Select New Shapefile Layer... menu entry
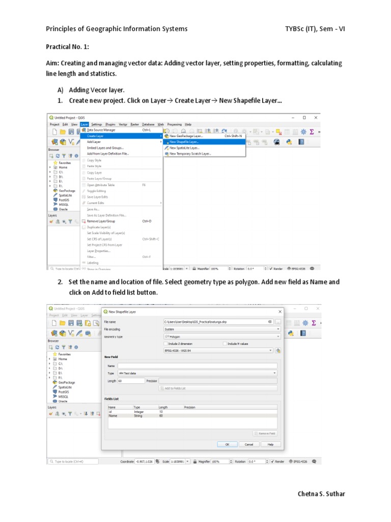The width and height of the screenshot is (391, 522). [184, 142]
